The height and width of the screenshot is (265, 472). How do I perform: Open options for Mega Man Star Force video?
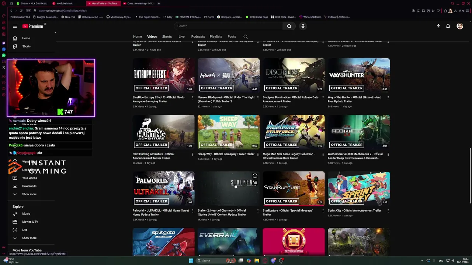point(323,154)
